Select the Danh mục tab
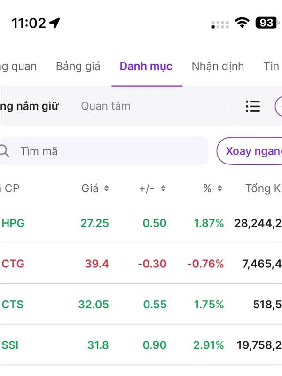Image resolution: width=282 pixels, height=376 pixels. tap(146, 66)
